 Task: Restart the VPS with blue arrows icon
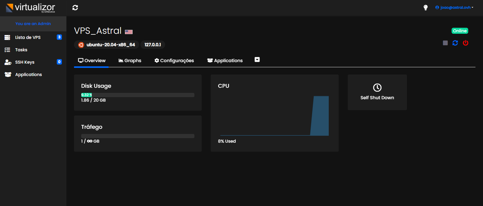pyautogui.click(x=455, y=43)
